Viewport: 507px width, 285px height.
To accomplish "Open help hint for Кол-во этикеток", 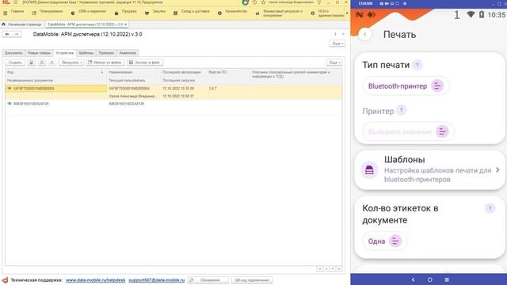I will [x=490, y=208].
